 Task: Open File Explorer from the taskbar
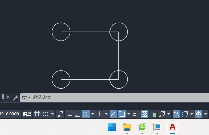pyautogui.click(x=127, y=127)
